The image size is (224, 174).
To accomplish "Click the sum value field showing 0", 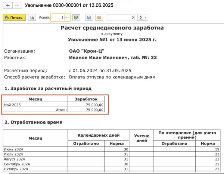I will [120, 18].
